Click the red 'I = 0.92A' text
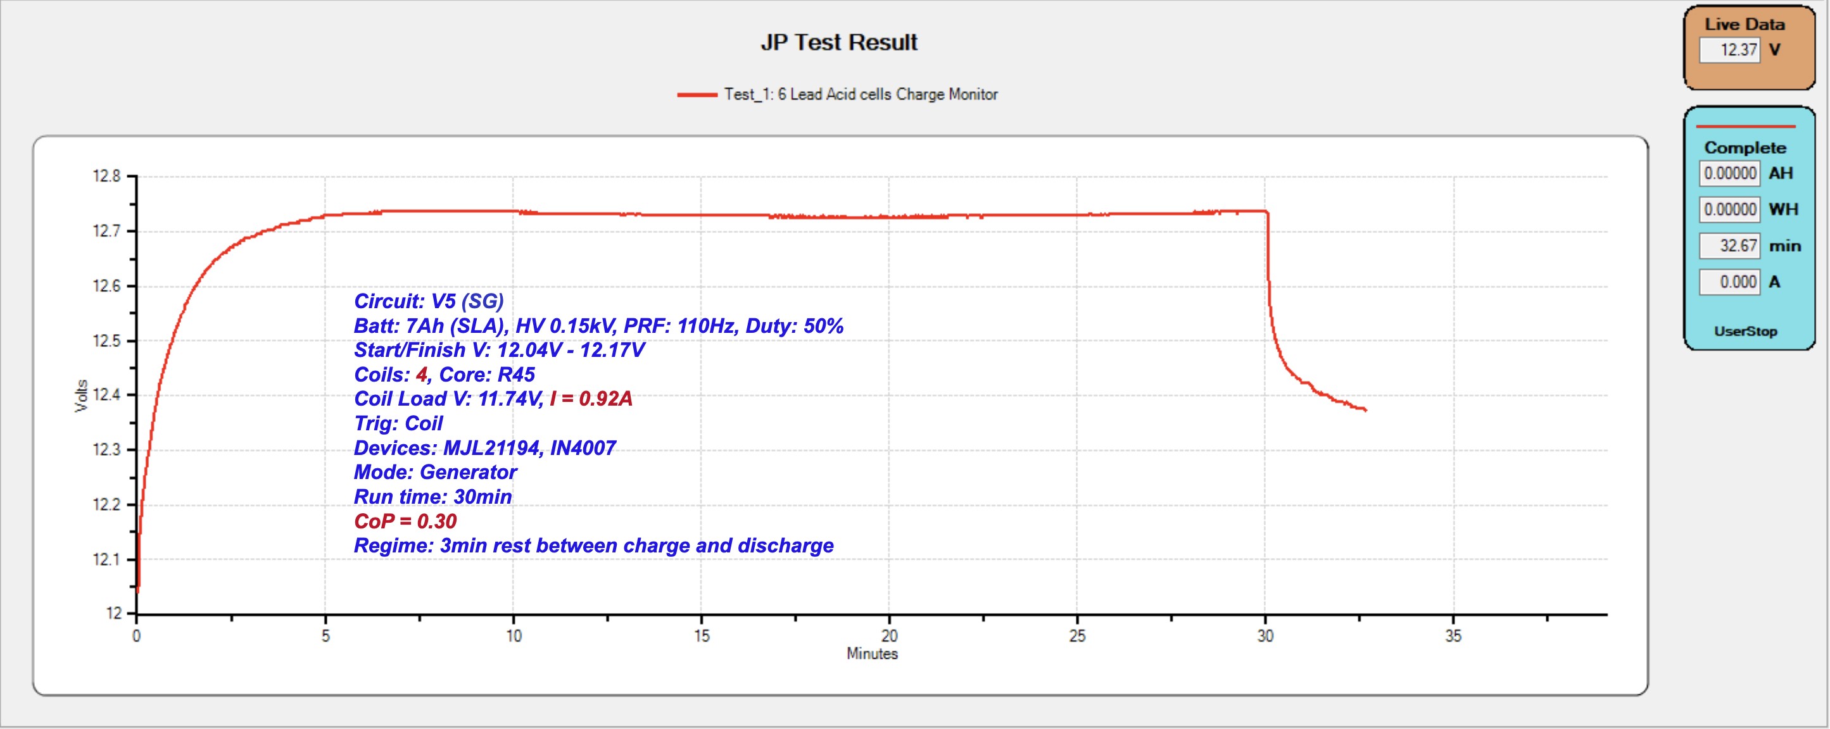Image resolution: width=1830 pixels, height=729 pixels. pyautogui.click(x=591, y=399)
